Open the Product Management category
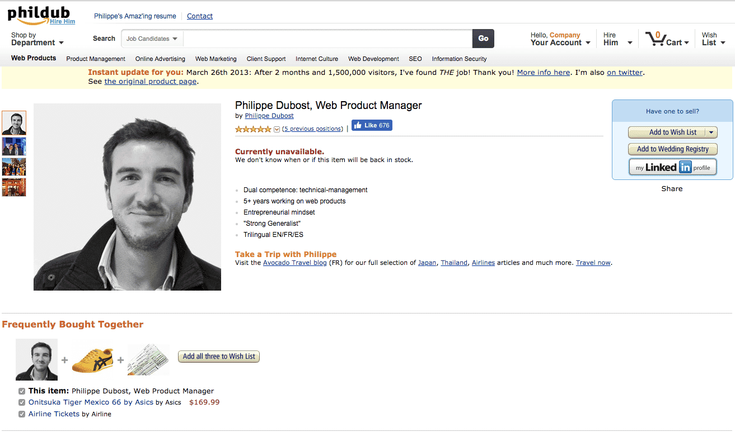 point(96,59)
